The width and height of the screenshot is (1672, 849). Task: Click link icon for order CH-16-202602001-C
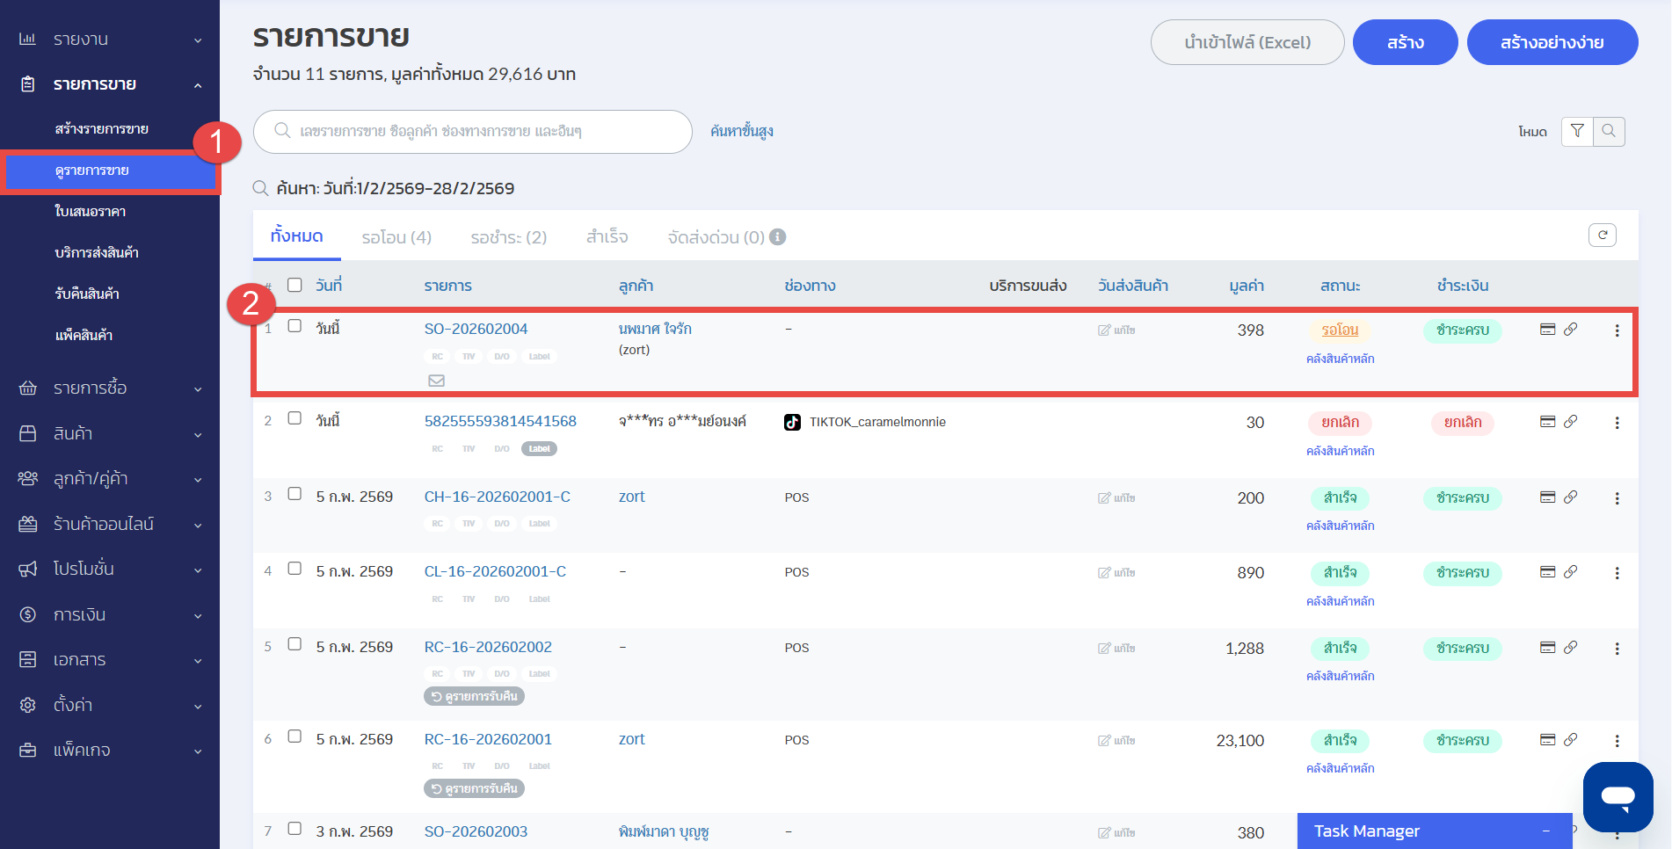(x=1571, y=497)
